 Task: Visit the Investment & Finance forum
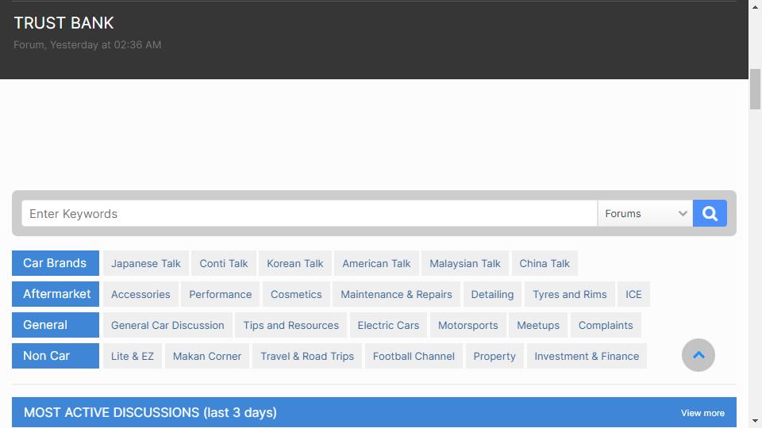pyautogui.click(x=587, y=356)
